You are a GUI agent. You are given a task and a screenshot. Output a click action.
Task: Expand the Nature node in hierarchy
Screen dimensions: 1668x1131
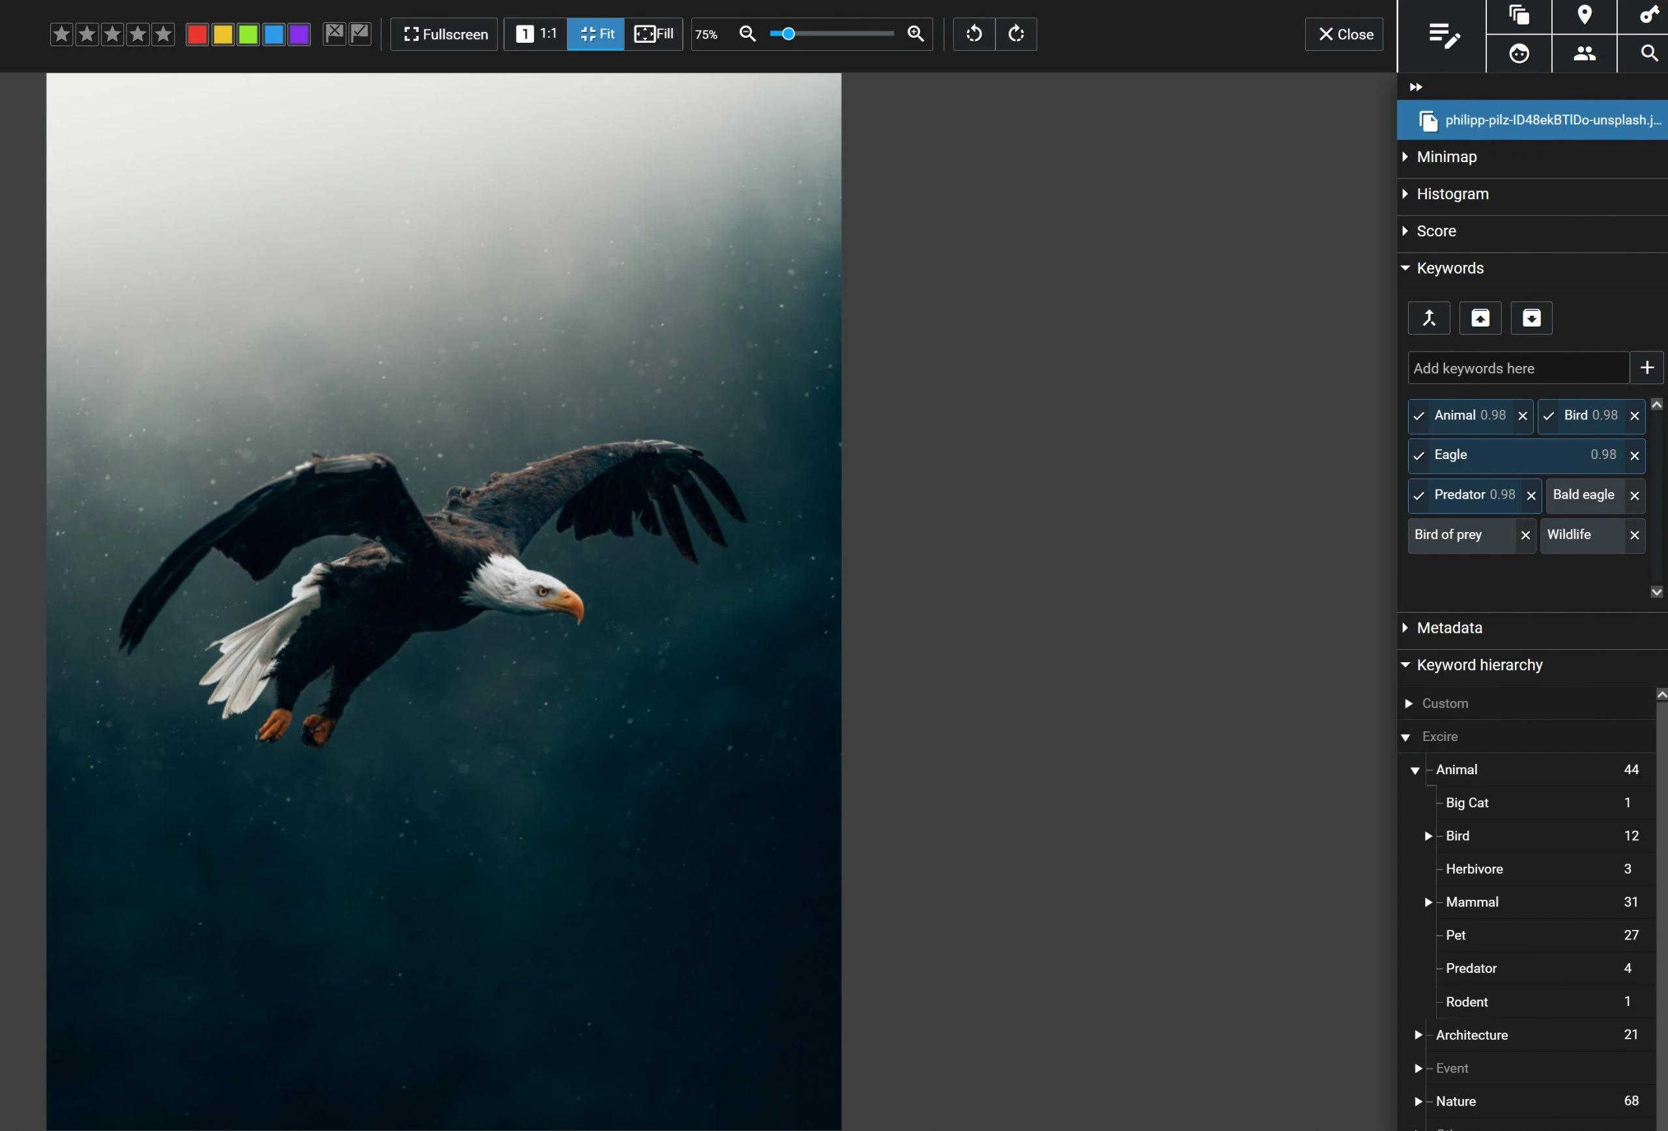point(1418,1102)
